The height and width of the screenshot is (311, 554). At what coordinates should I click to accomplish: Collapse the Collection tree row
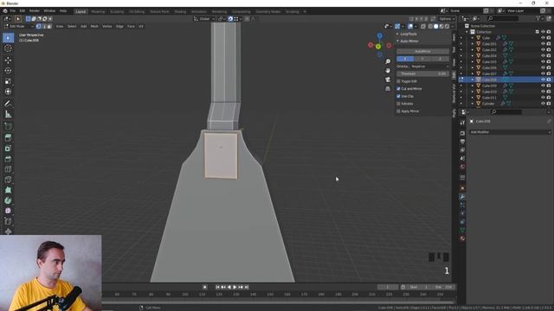pos(467,32)
